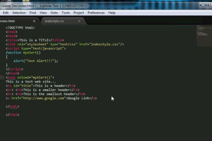Image resolution: width=212 pixels, height=141 pixels.
Task: Open the Help menu
Action: [112, 13]
